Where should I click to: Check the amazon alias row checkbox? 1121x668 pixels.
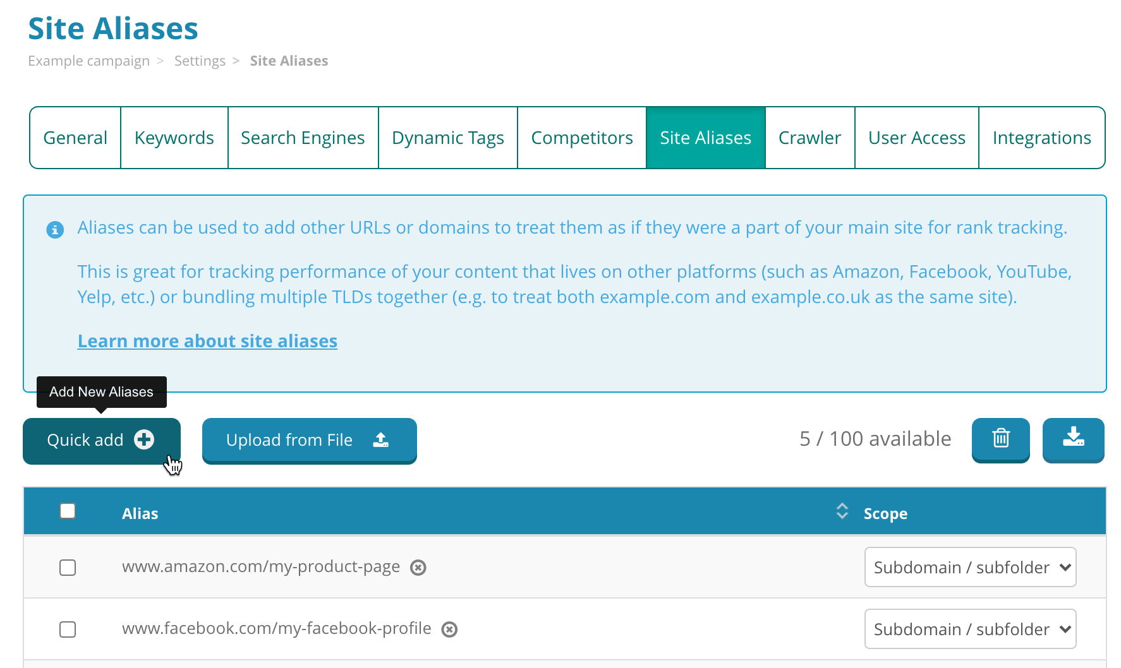click(x=67, y=568)
